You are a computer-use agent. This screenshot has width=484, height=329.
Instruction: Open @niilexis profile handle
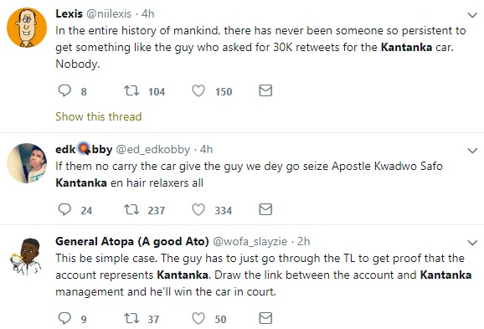108,14
